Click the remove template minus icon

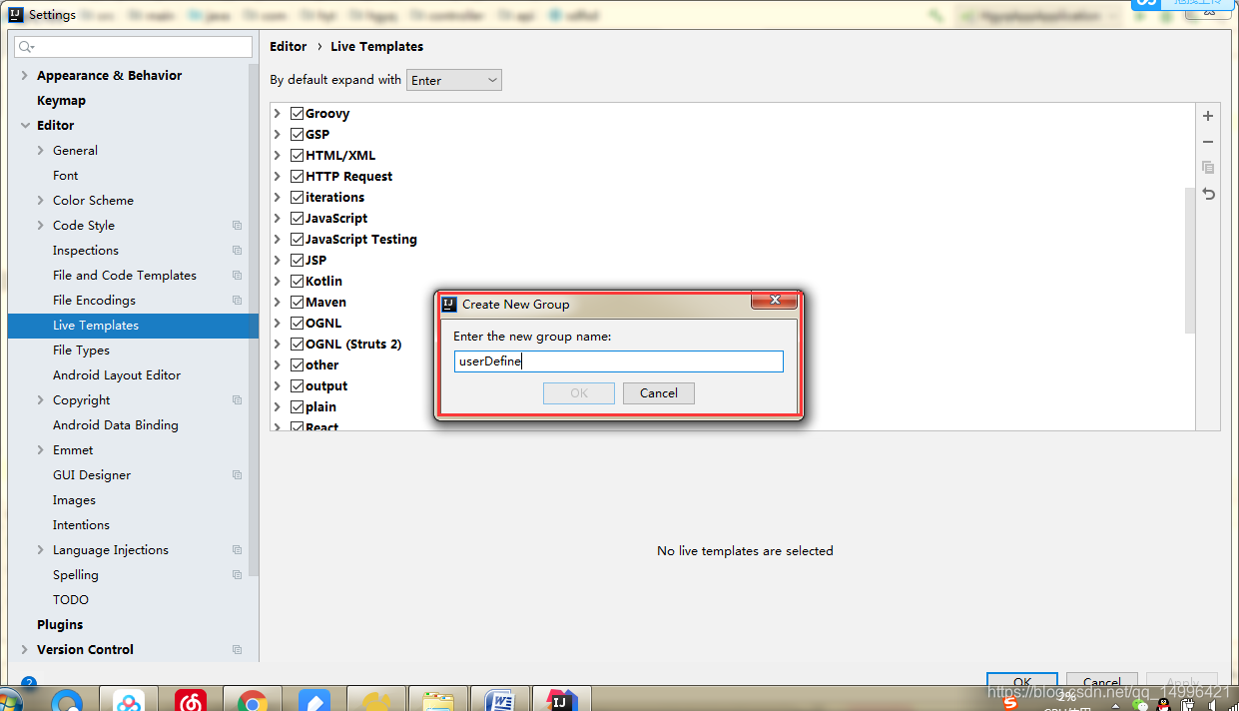1208,142
